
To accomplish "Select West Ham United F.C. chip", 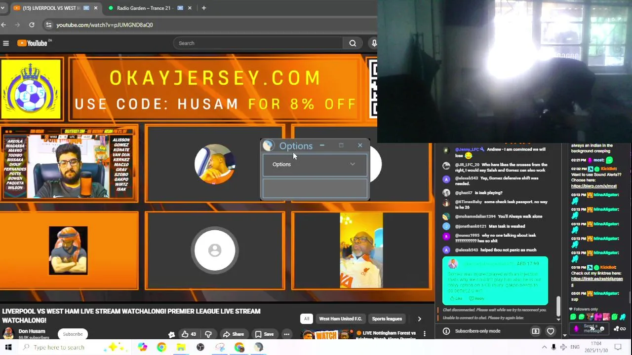I will click(x=340, y=319).
